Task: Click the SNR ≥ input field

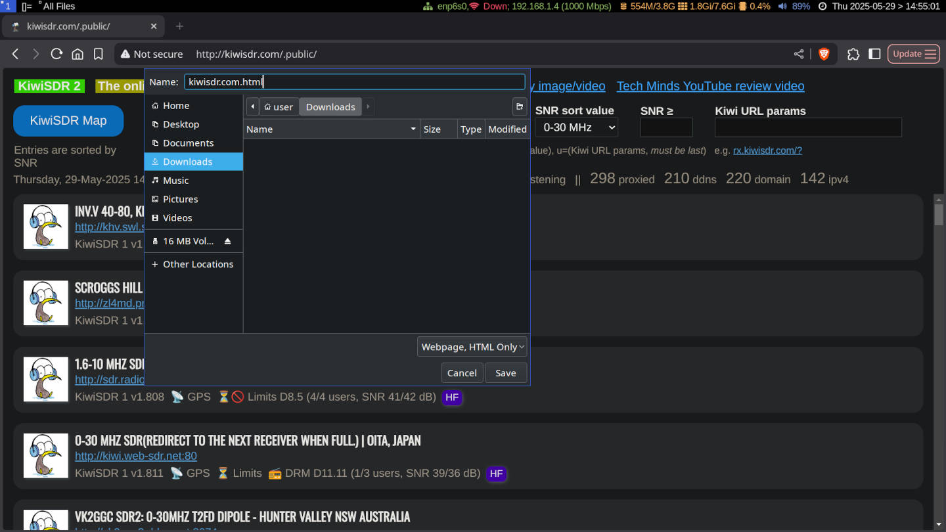Action: click(x=666, y=127)
